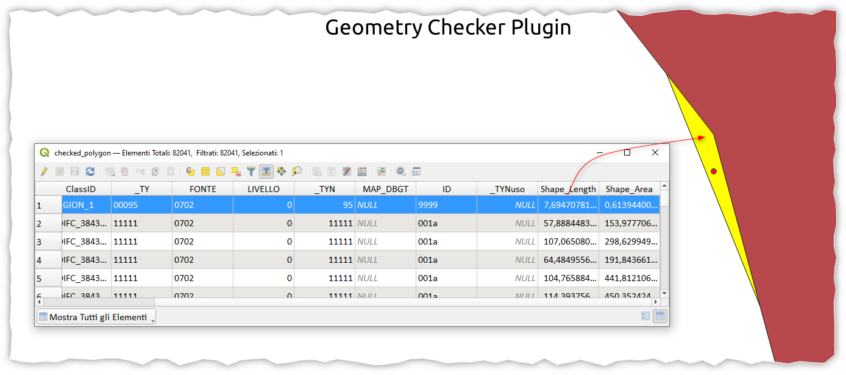
Task: Invert the feature selection
Action: pos(221,172)
